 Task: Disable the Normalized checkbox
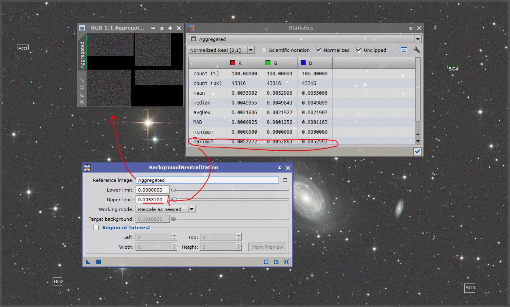point(319,50)
